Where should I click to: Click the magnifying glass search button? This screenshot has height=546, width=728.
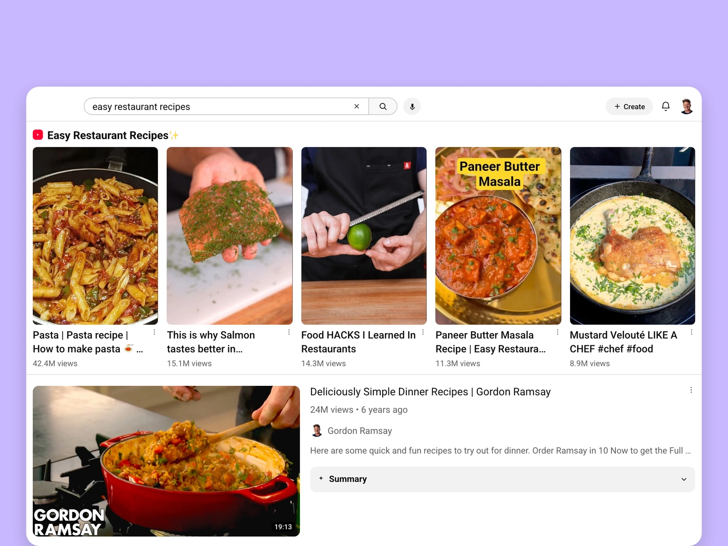[383, 106]
